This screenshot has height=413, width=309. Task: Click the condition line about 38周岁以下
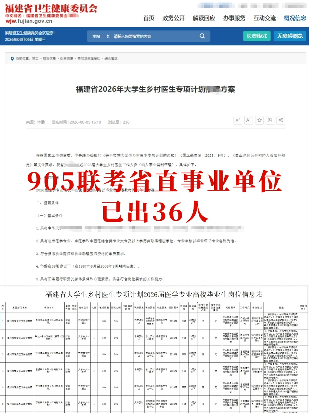(x=88, y=266)
